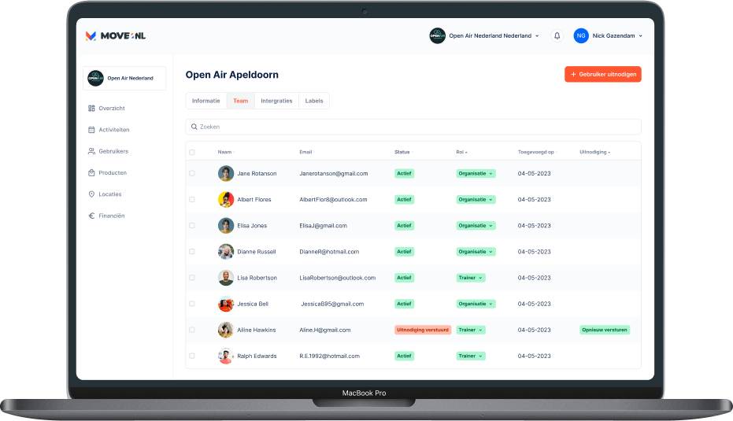Click the Zoeken search field
This screenshot has height=421, width=733.
[413, 127]
